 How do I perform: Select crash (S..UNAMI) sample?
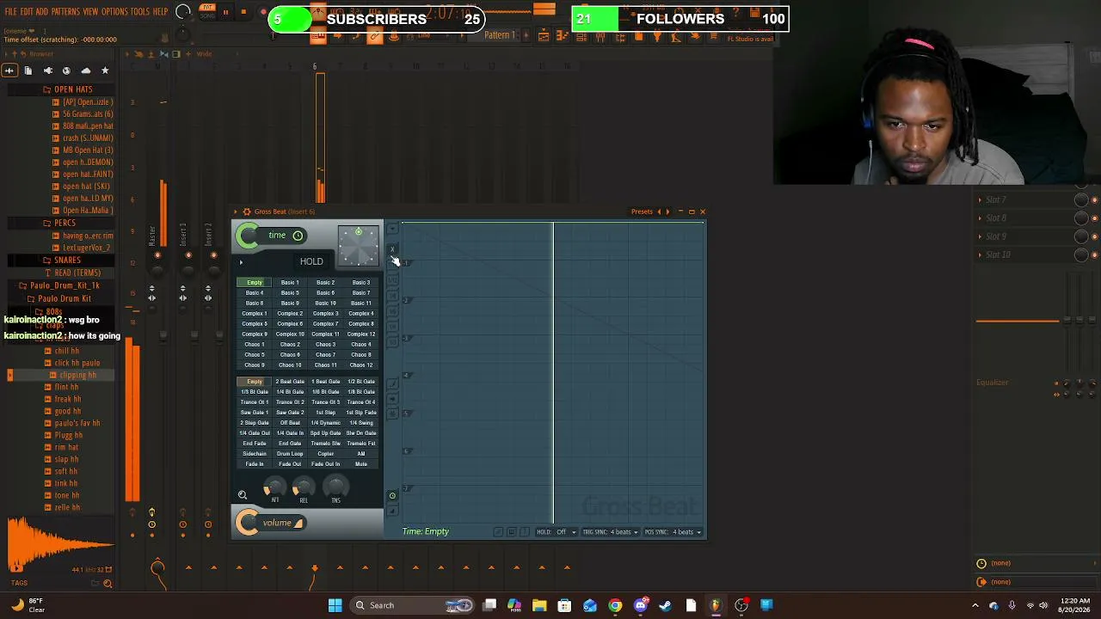[x=88, y=138]
